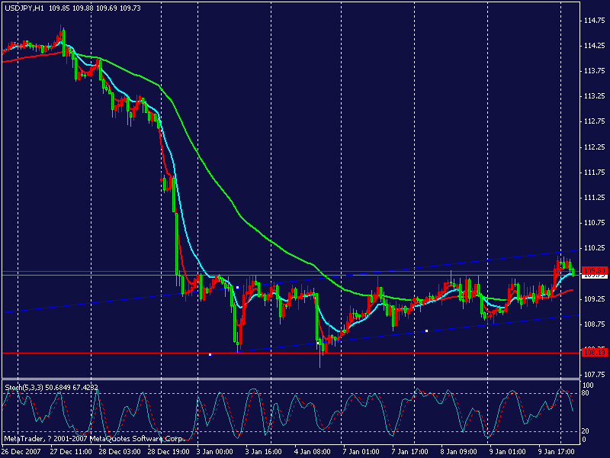
Task: Click the 110.75 price axis label
Action: pyautogui.click(x=595, y=223)
